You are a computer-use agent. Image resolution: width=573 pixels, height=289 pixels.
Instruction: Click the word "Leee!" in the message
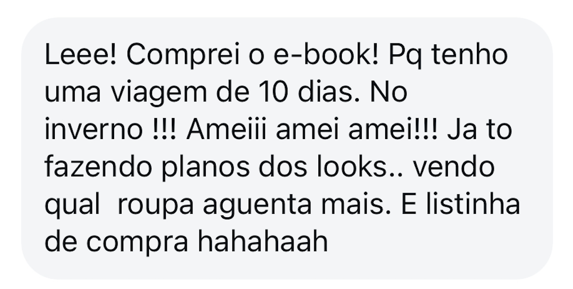[x=80, y=54]
